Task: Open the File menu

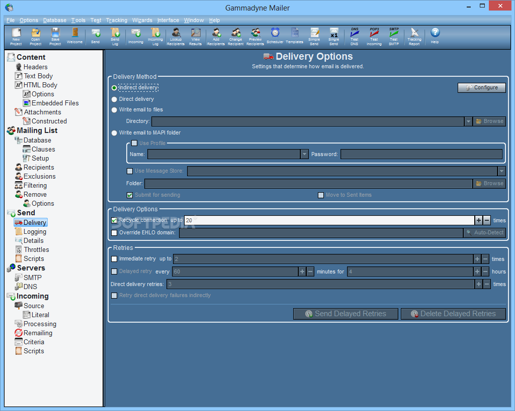Action: click(x=11, y=20)
